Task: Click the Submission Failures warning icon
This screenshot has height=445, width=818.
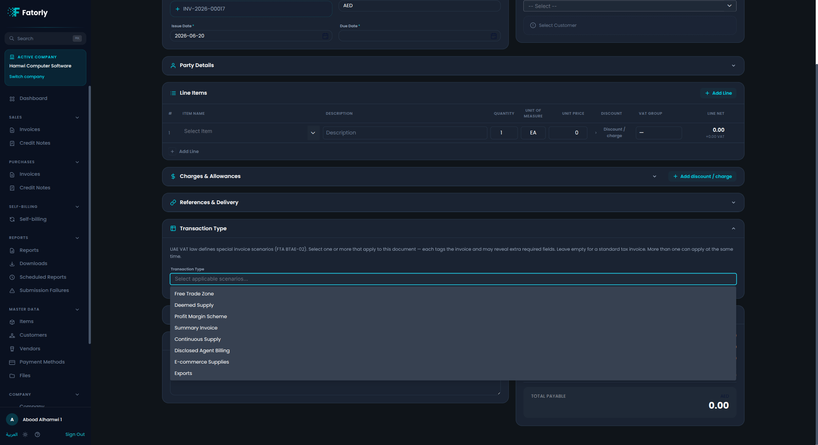Action: click(12, 290)
